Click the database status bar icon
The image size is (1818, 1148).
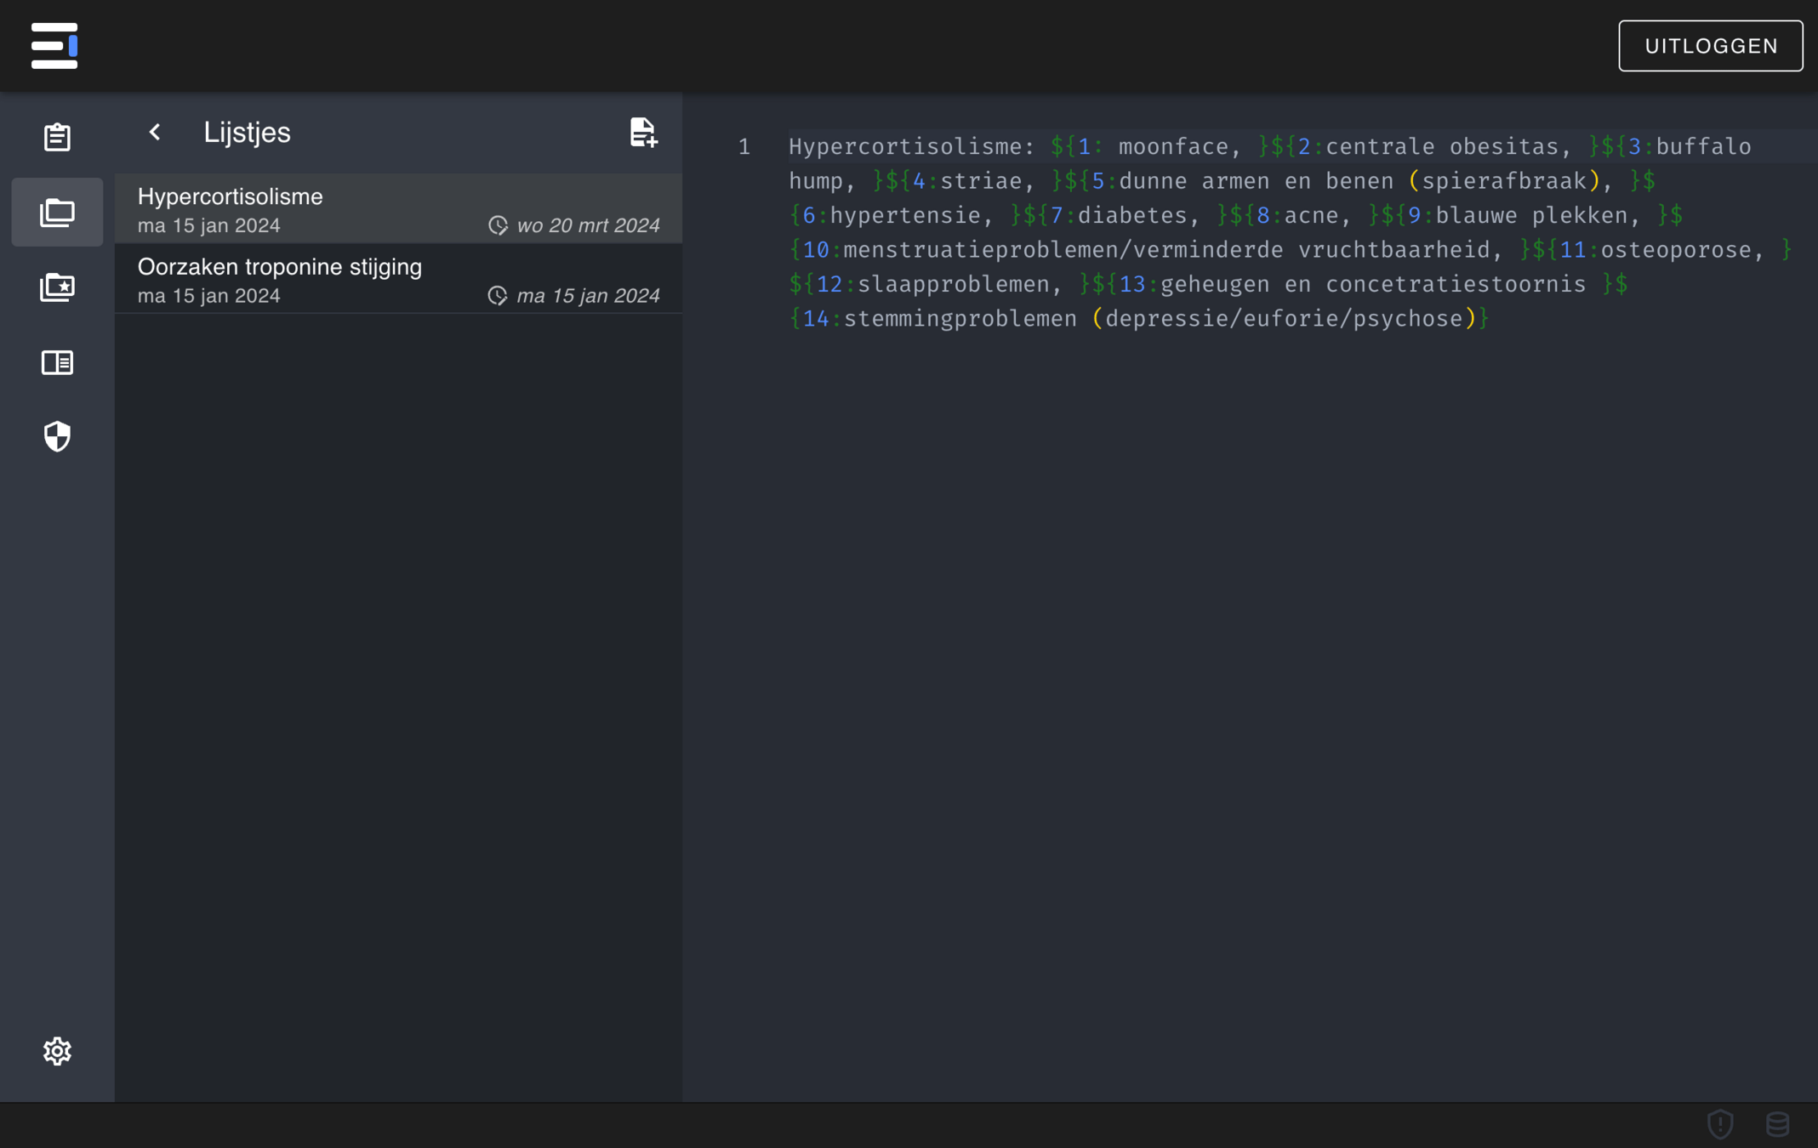point(1777,1124)
